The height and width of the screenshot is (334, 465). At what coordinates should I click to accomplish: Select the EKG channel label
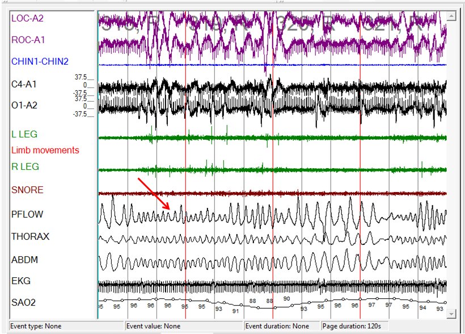pos(21,281)
